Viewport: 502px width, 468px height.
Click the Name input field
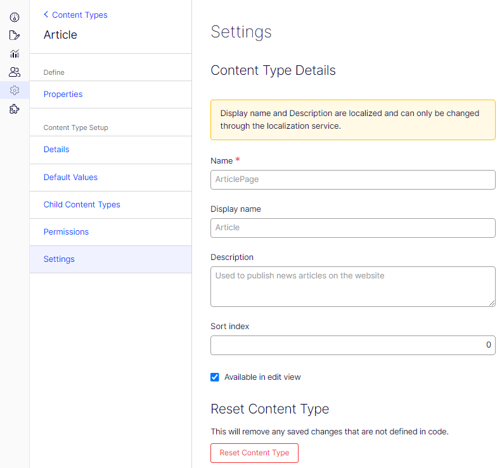point(352,179)
